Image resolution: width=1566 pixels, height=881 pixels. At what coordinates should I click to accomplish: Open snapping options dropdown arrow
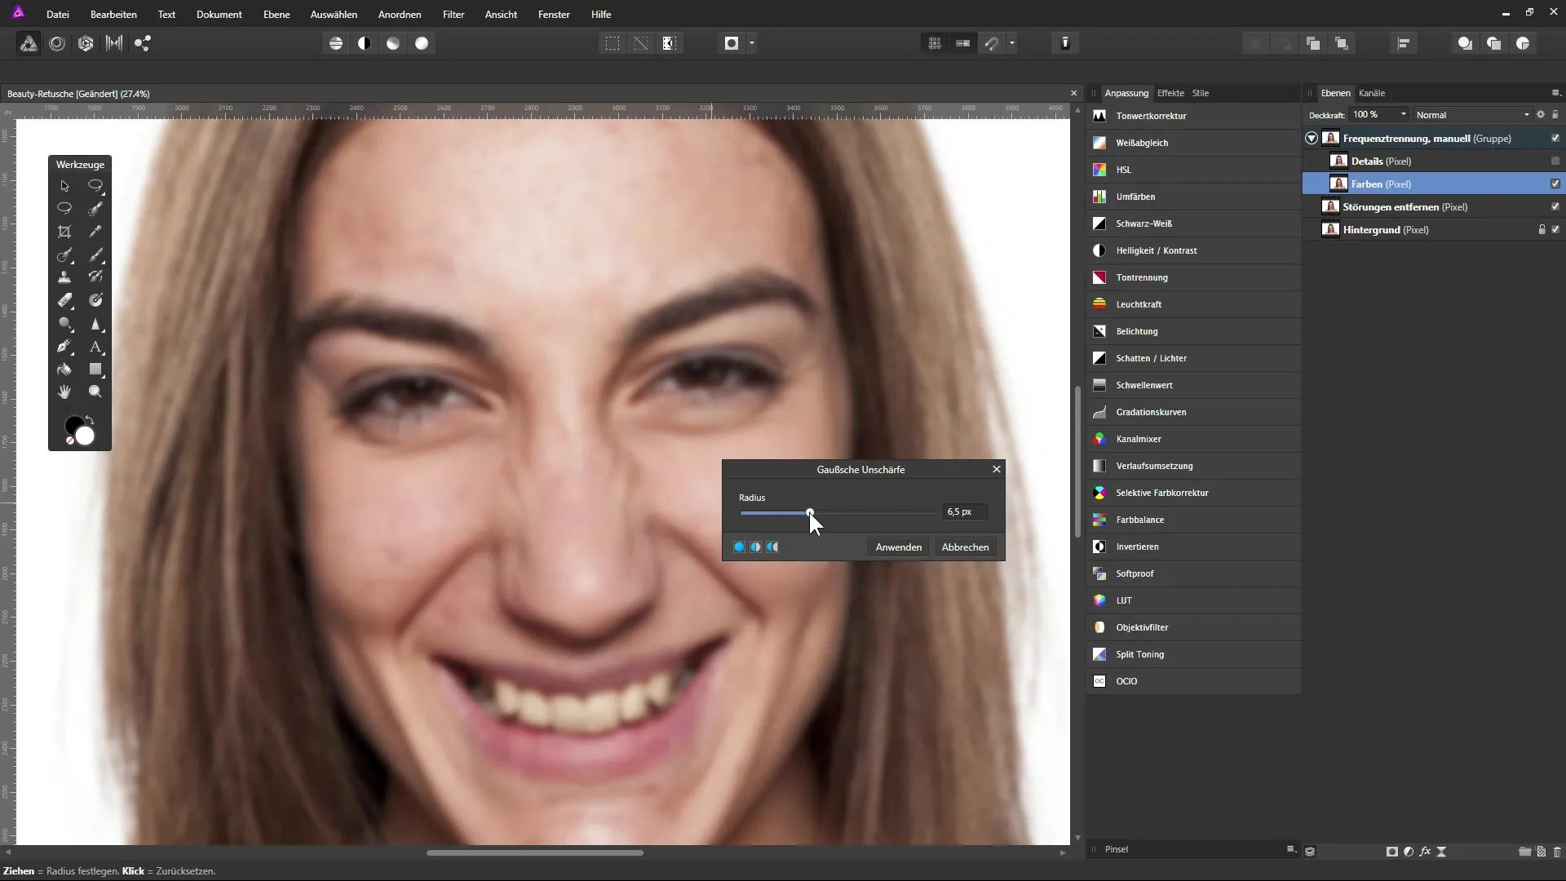(1012, 44)
